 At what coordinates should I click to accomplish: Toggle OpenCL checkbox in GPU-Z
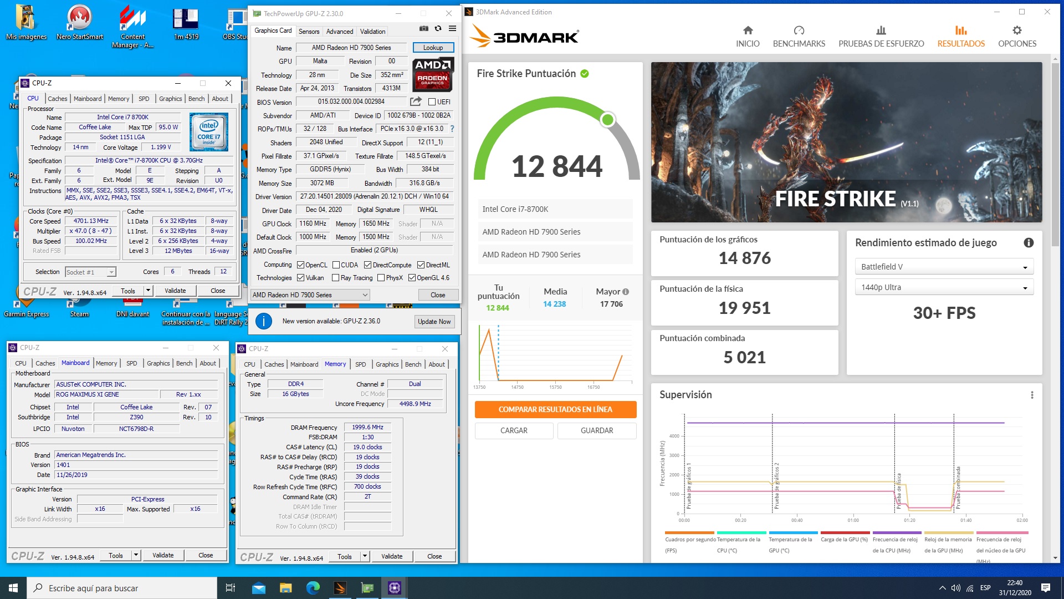pos(301,265)
